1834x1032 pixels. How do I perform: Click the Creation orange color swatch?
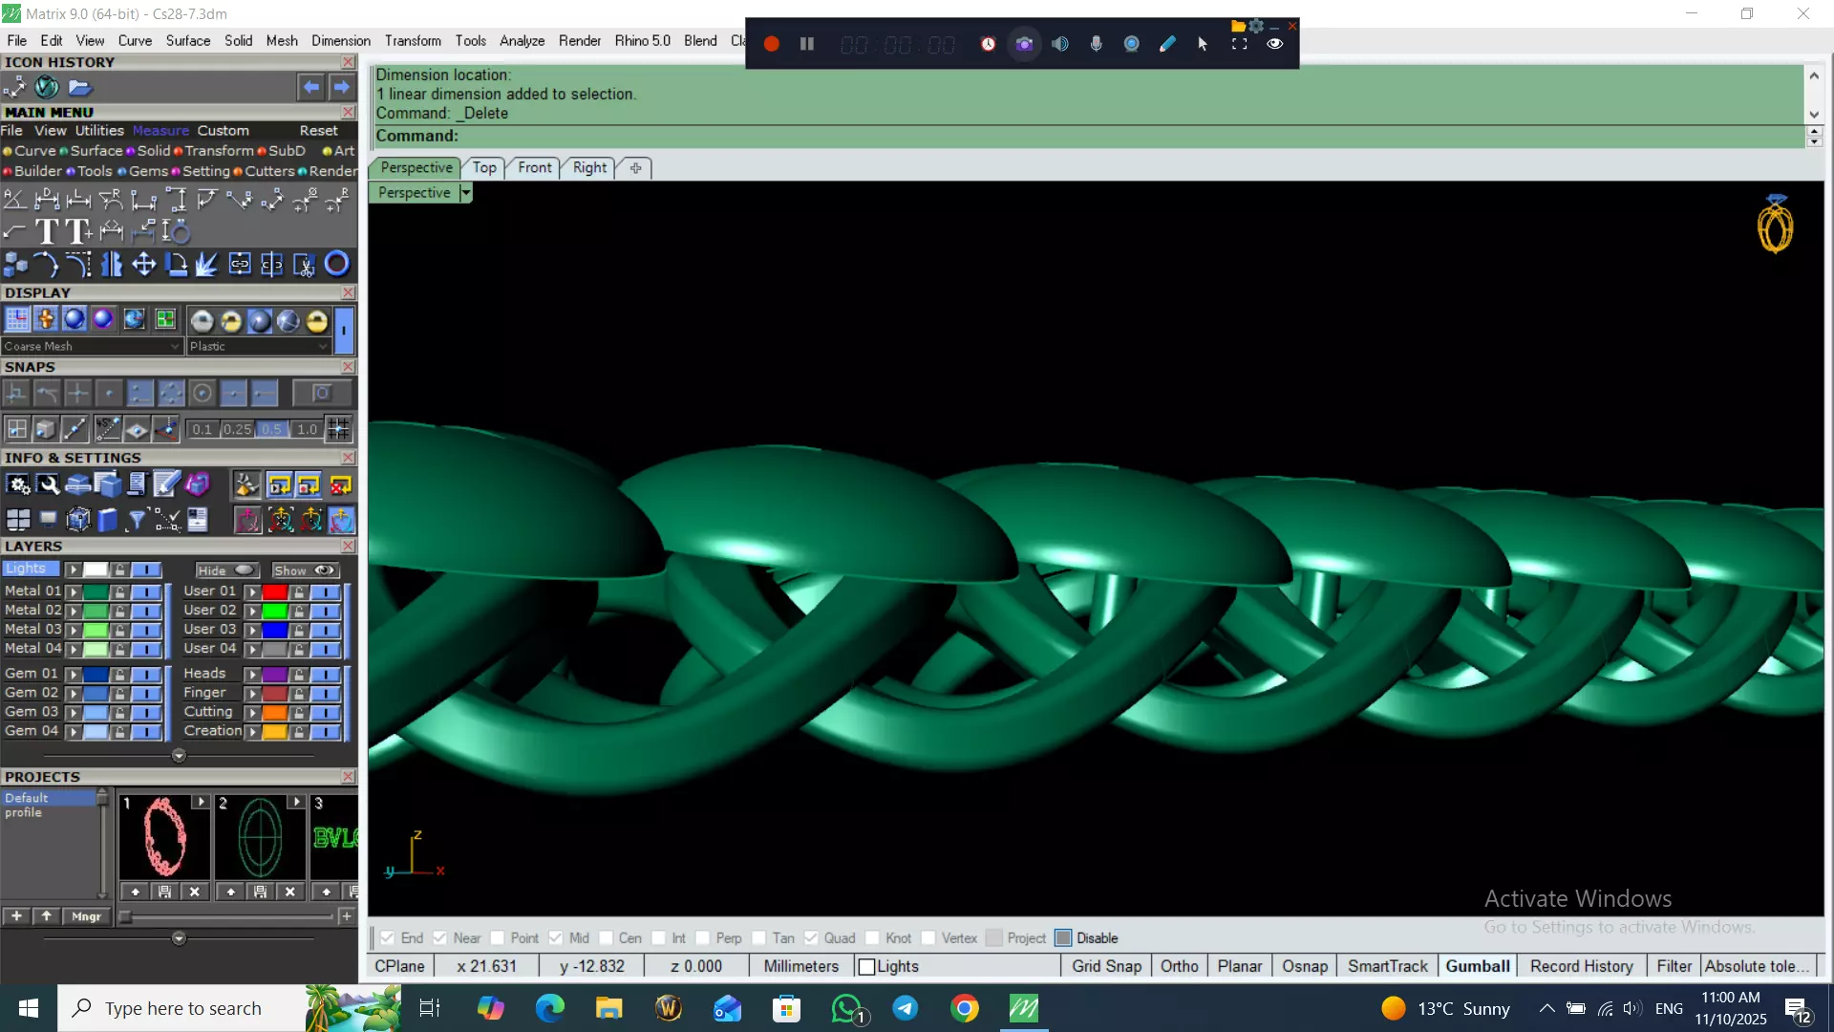click(x=275, y=732)
